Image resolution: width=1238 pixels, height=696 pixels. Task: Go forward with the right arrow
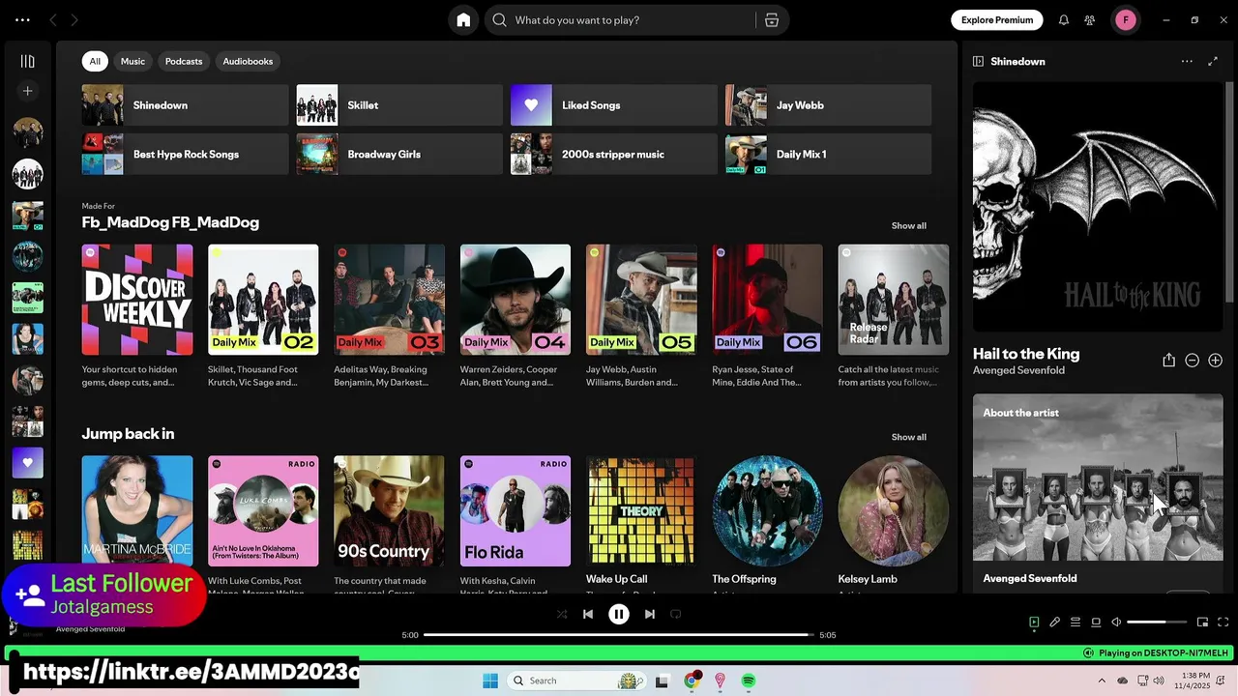pos(74,20)
